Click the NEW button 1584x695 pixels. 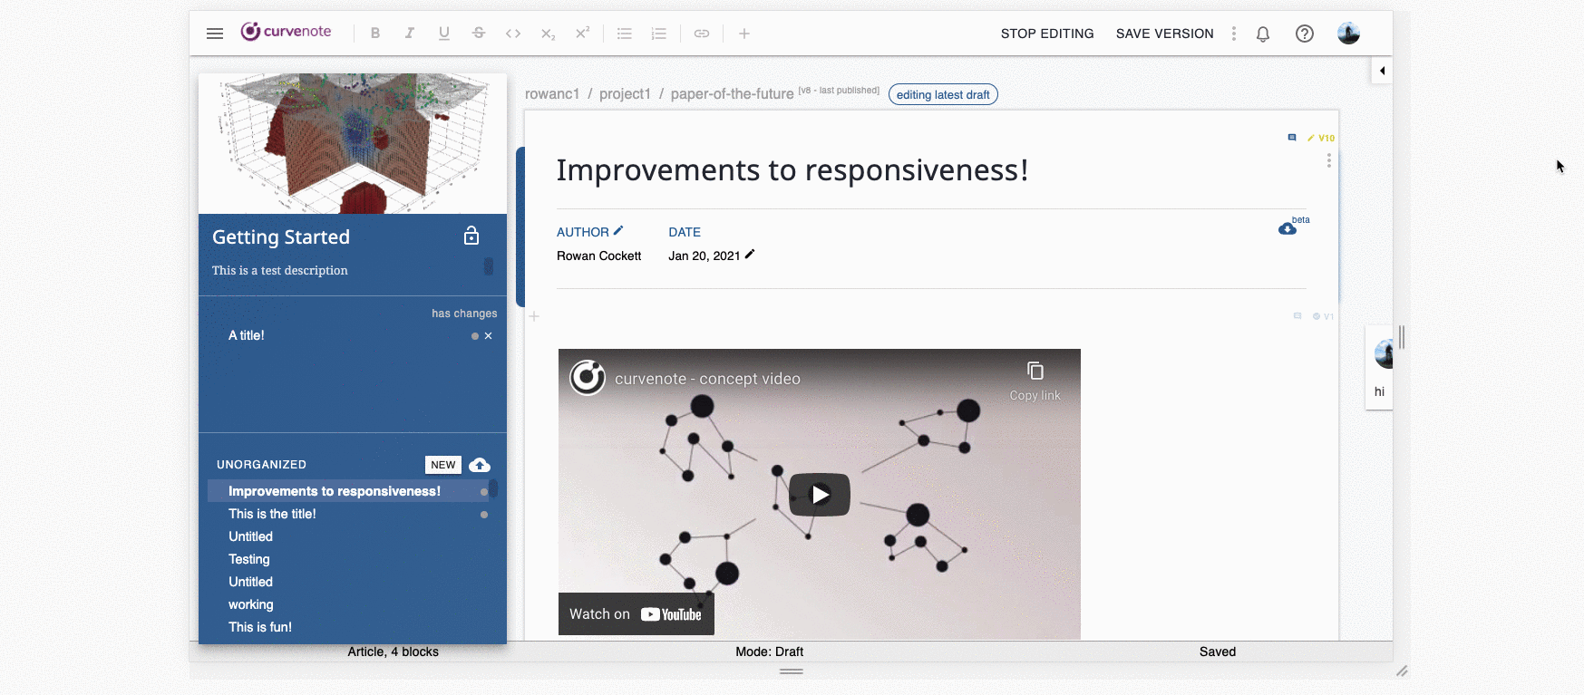click(443, 465)
